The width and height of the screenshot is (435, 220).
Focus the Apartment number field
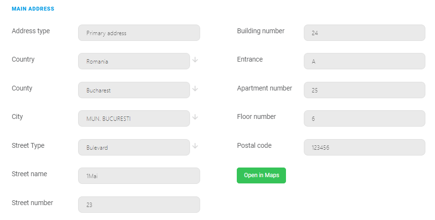point(365,90)
